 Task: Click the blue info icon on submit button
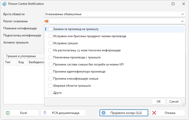tap(103, 113)
